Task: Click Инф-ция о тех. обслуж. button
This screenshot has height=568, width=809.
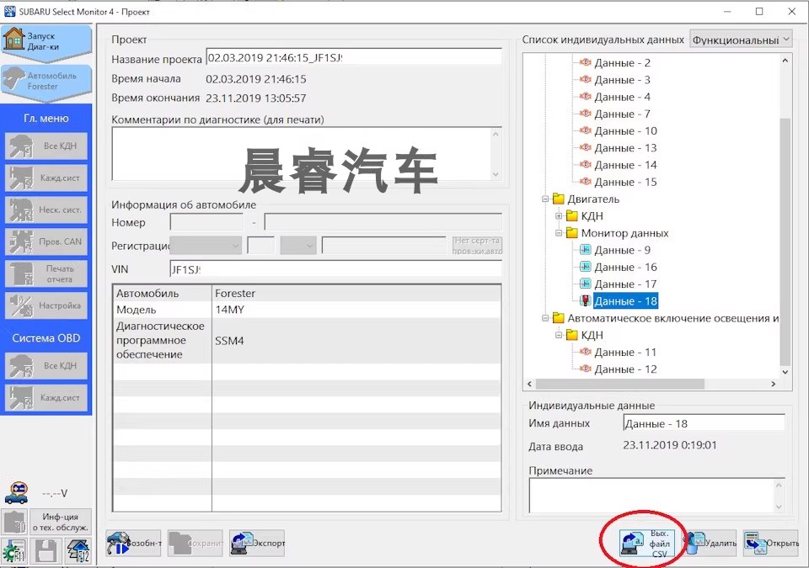Action: coord(61,521)
